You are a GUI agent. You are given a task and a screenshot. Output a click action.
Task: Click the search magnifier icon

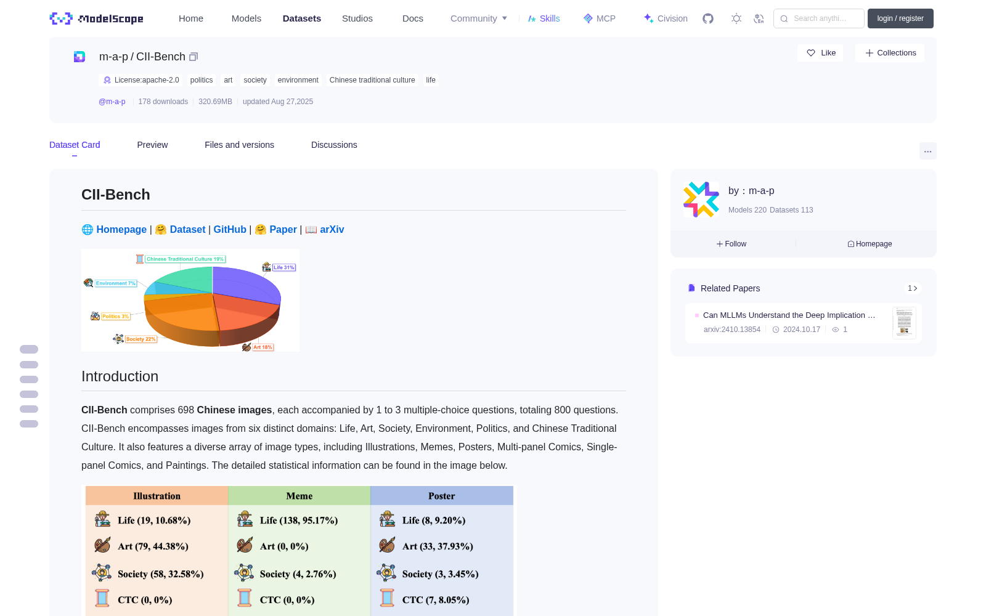(784, 18)
